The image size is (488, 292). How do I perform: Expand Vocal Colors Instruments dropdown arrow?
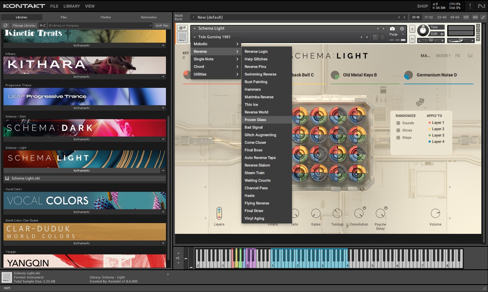[163, 212]
